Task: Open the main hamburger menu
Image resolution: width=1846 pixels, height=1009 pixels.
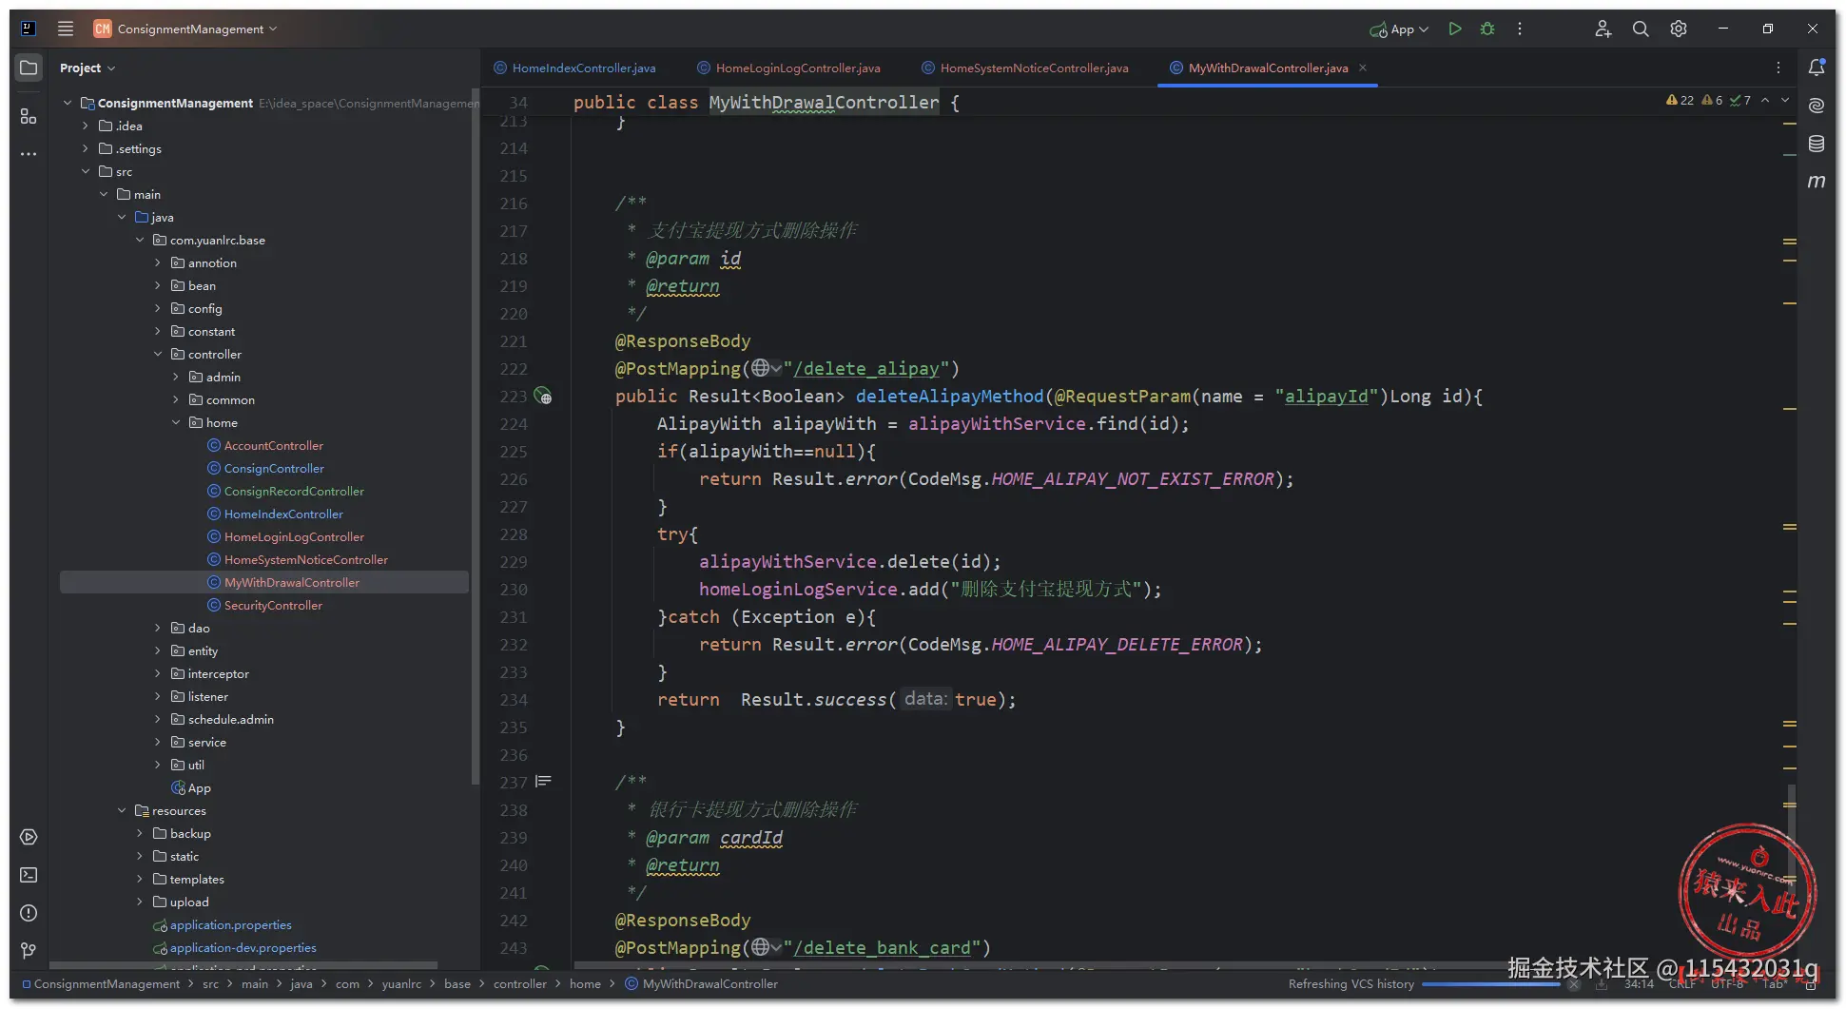Action: [x=66, y=29]
